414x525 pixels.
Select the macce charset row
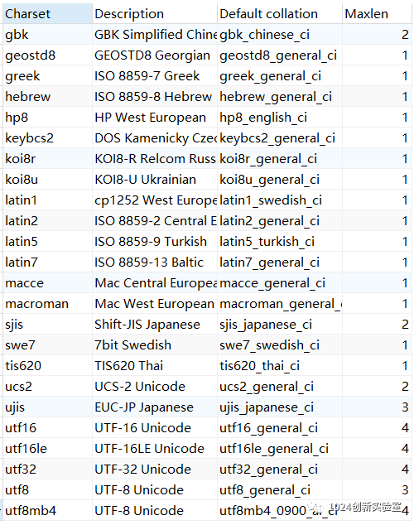point(207,283)
